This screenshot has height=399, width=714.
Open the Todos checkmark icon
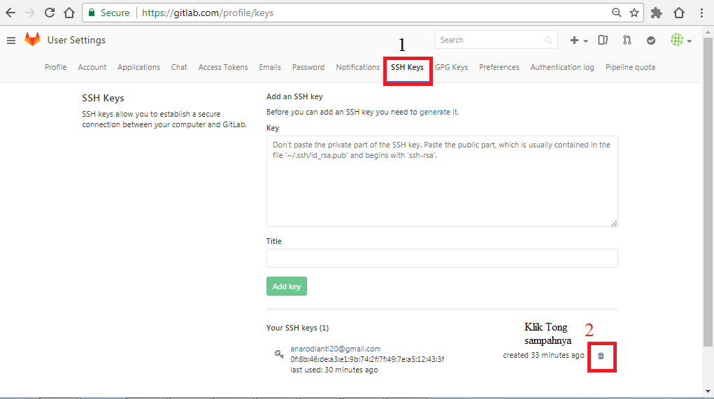coord(651,41)
